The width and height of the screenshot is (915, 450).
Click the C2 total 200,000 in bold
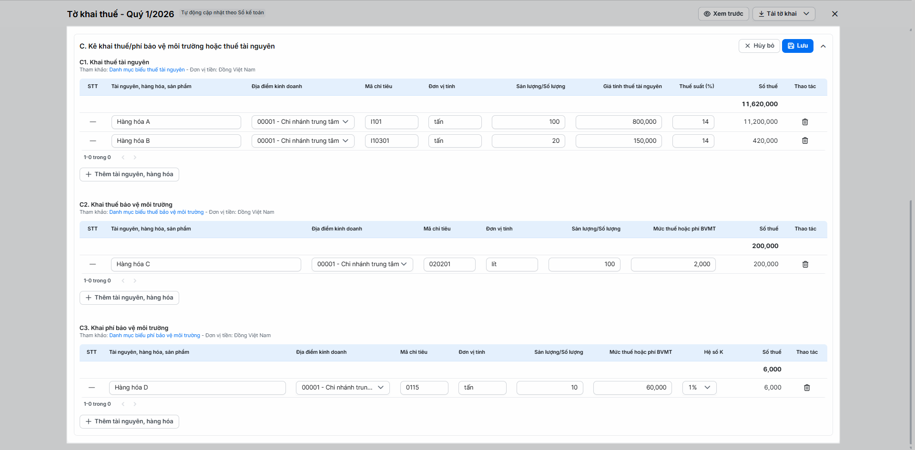point(765,246)
